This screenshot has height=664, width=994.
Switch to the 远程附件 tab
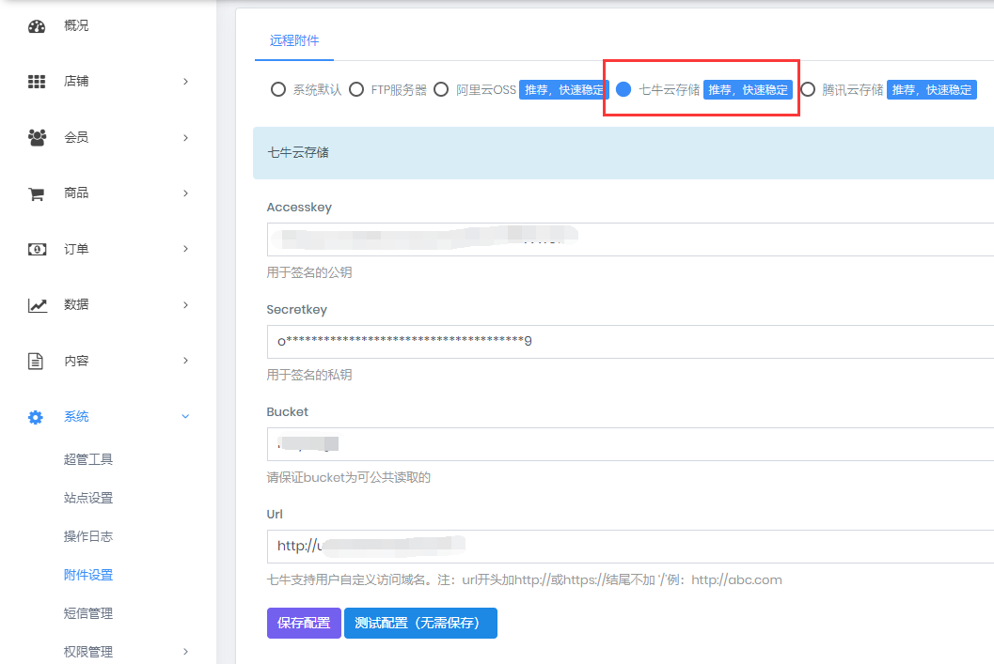click(294, 40)
